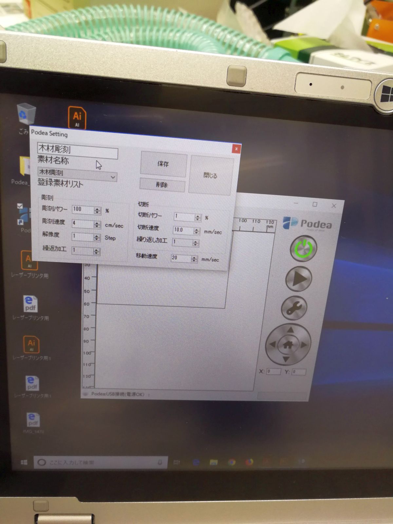Open Podea settings with the wrench icon
Image resolution: width=393 pixels, height=524 pixels.
(294, 309)
